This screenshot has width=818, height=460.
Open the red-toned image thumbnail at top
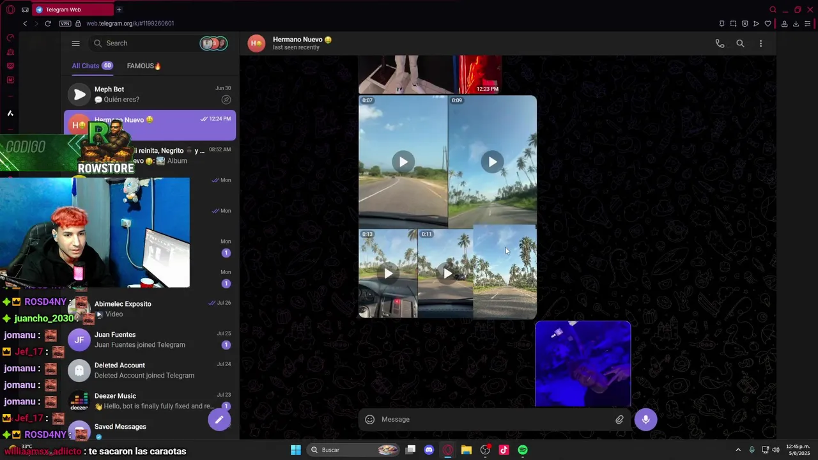point(480,74)
